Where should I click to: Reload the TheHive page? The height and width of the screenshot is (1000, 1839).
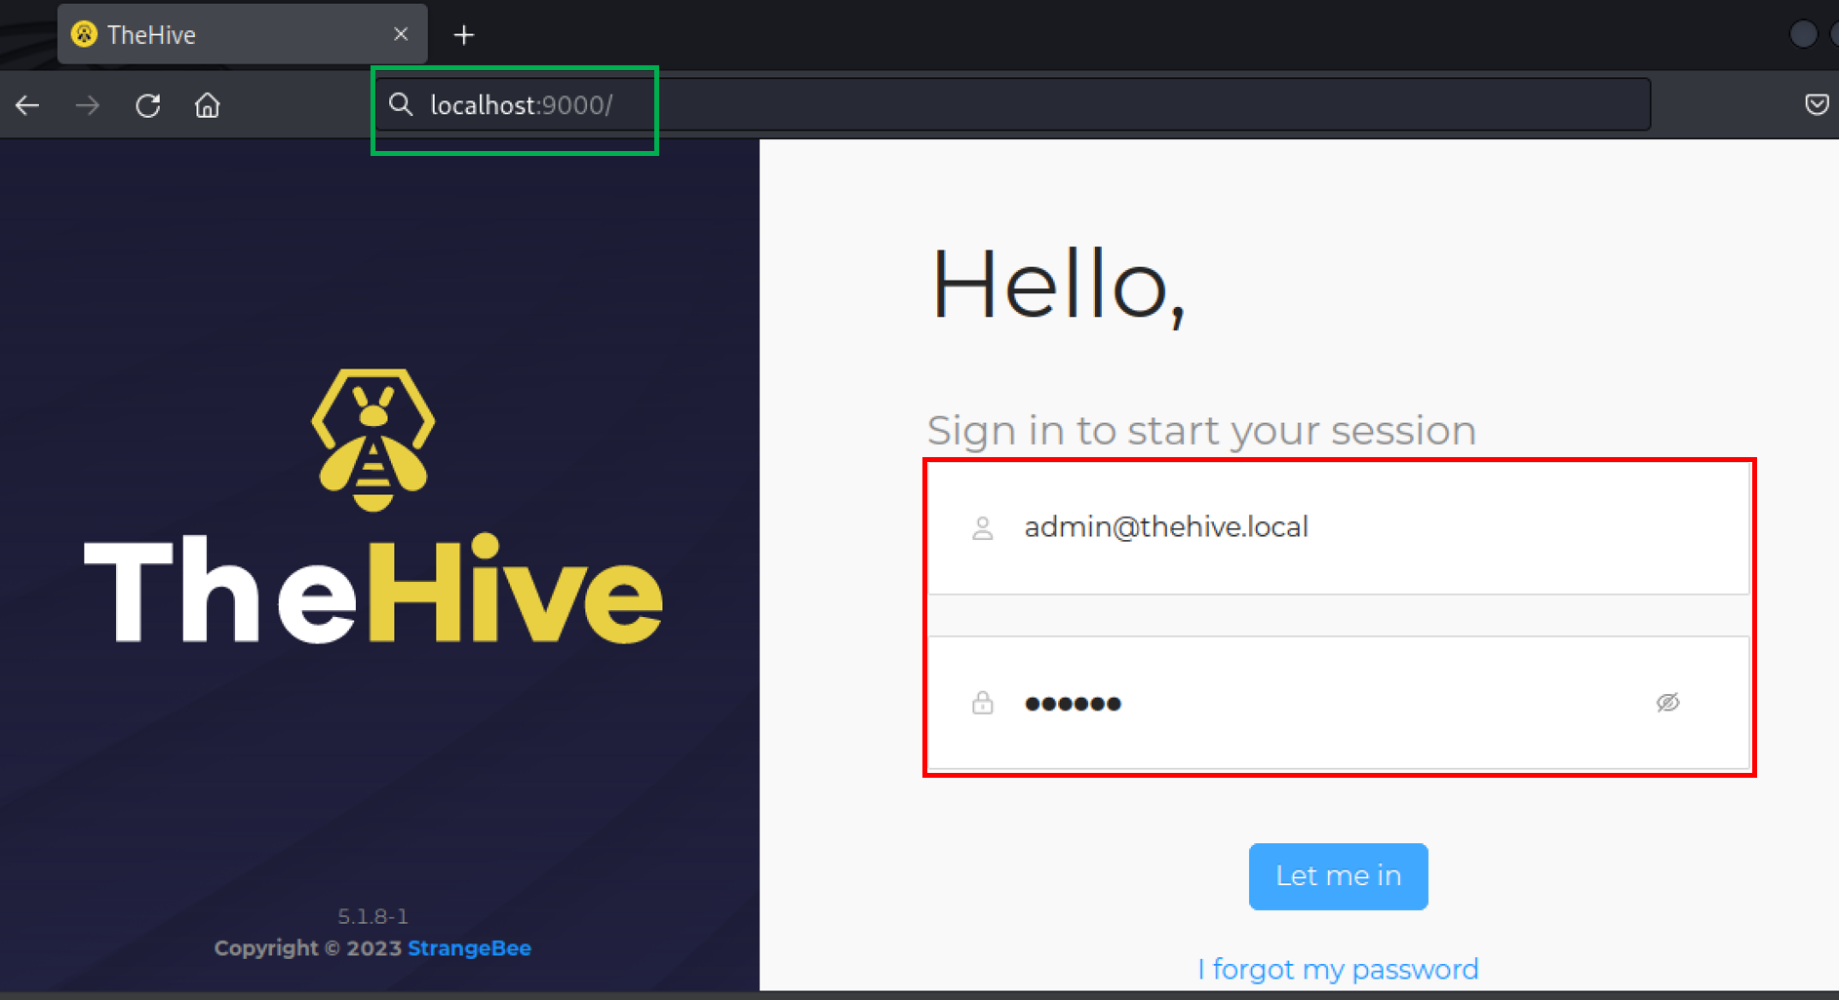(148, 105)
